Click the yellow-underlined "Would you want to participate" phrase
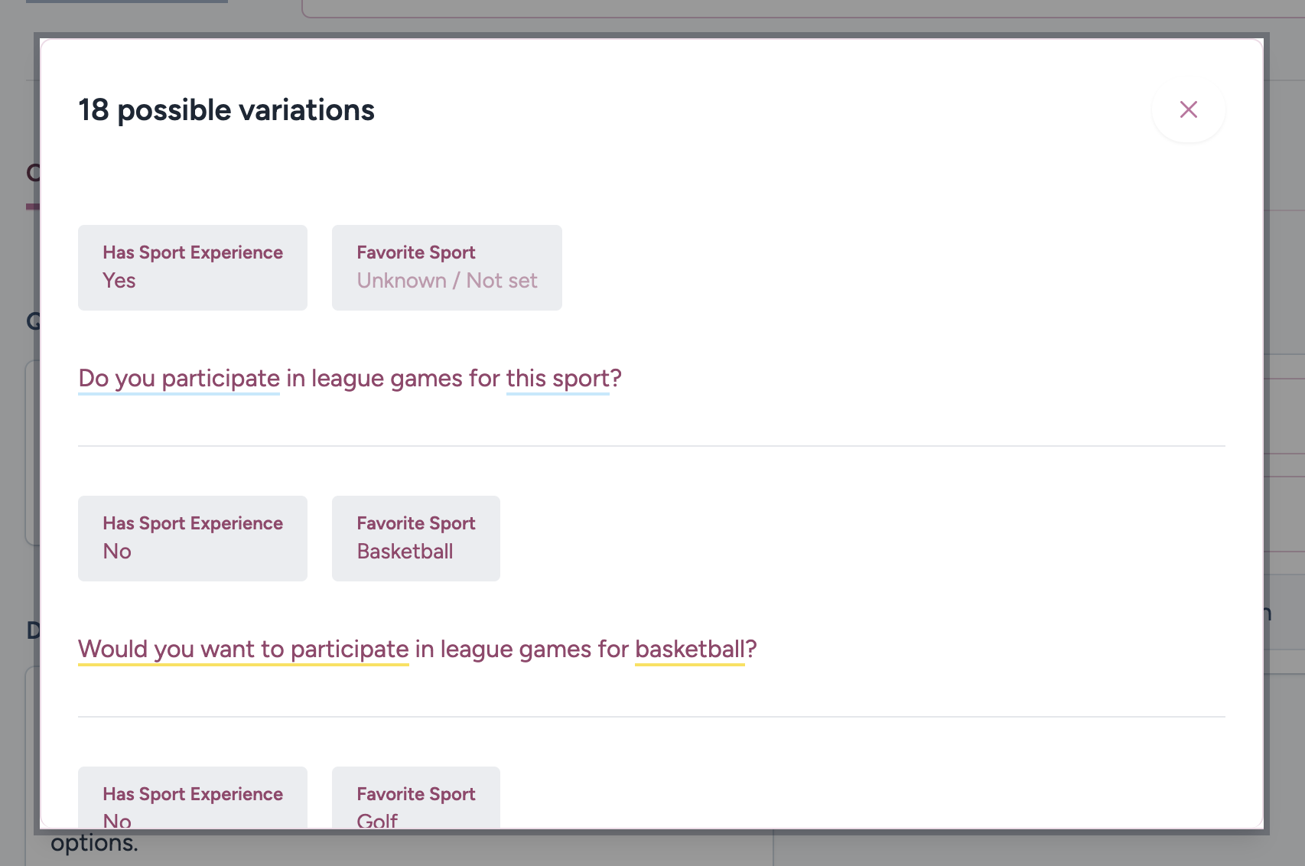 [x=243, y=649]
